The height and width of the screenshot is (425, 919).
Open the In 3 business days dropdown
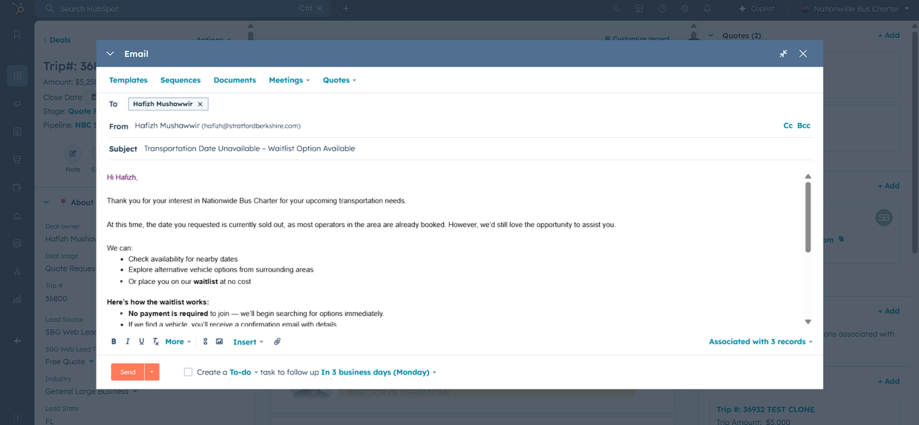pyautogui.click(x=378, y=372)
